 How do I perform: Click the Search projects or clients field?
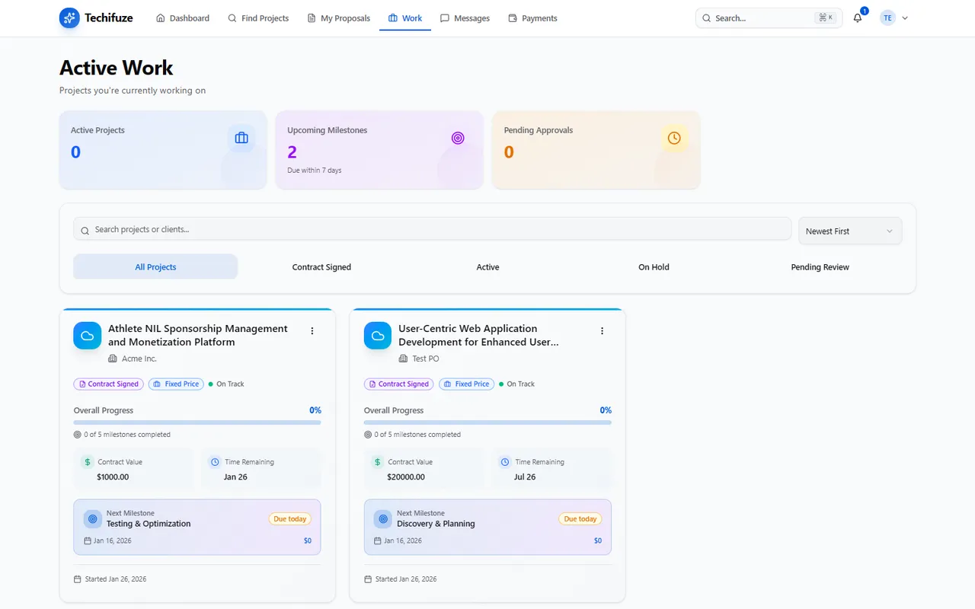tap(433, 229)
